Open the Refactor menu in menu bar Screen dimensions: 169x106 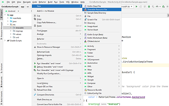click(x=42, y=2)
